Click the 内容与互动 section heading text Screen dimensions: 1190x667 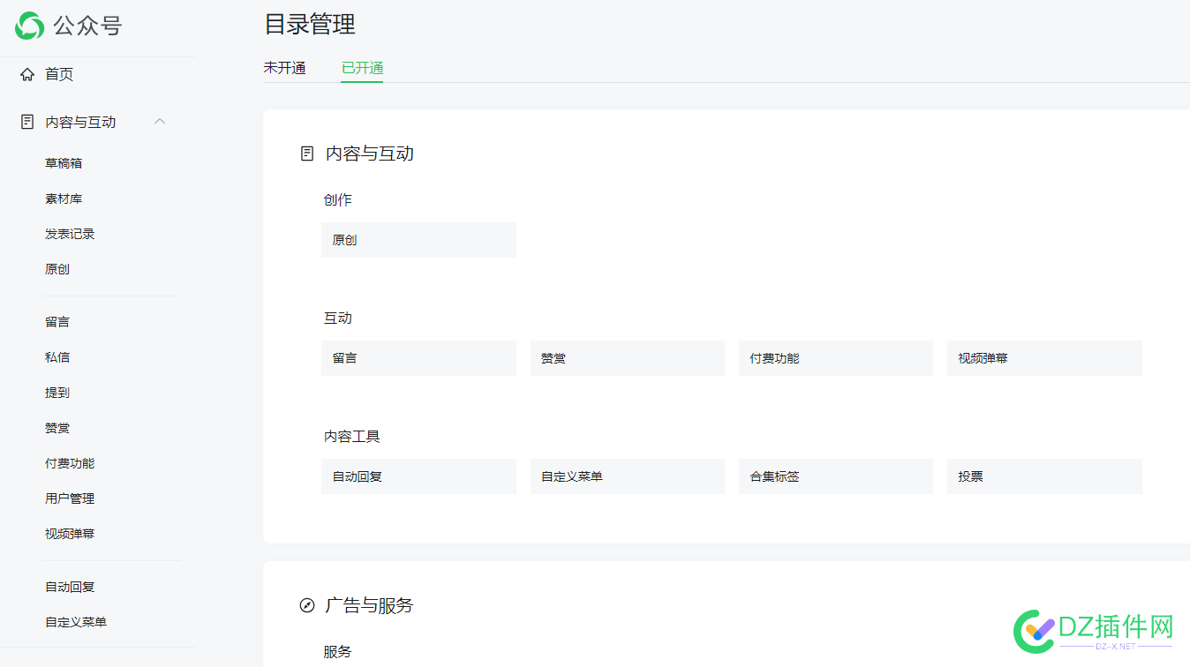(370, 154)
